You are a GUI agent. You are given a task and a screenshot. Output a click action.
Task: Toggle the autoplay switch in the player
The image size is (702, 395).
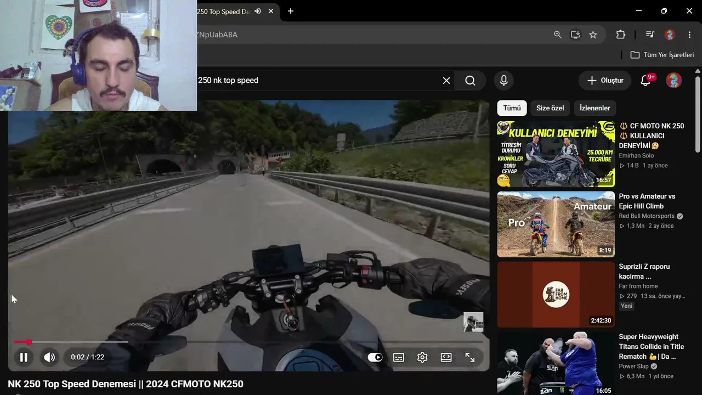pos(375,357)
